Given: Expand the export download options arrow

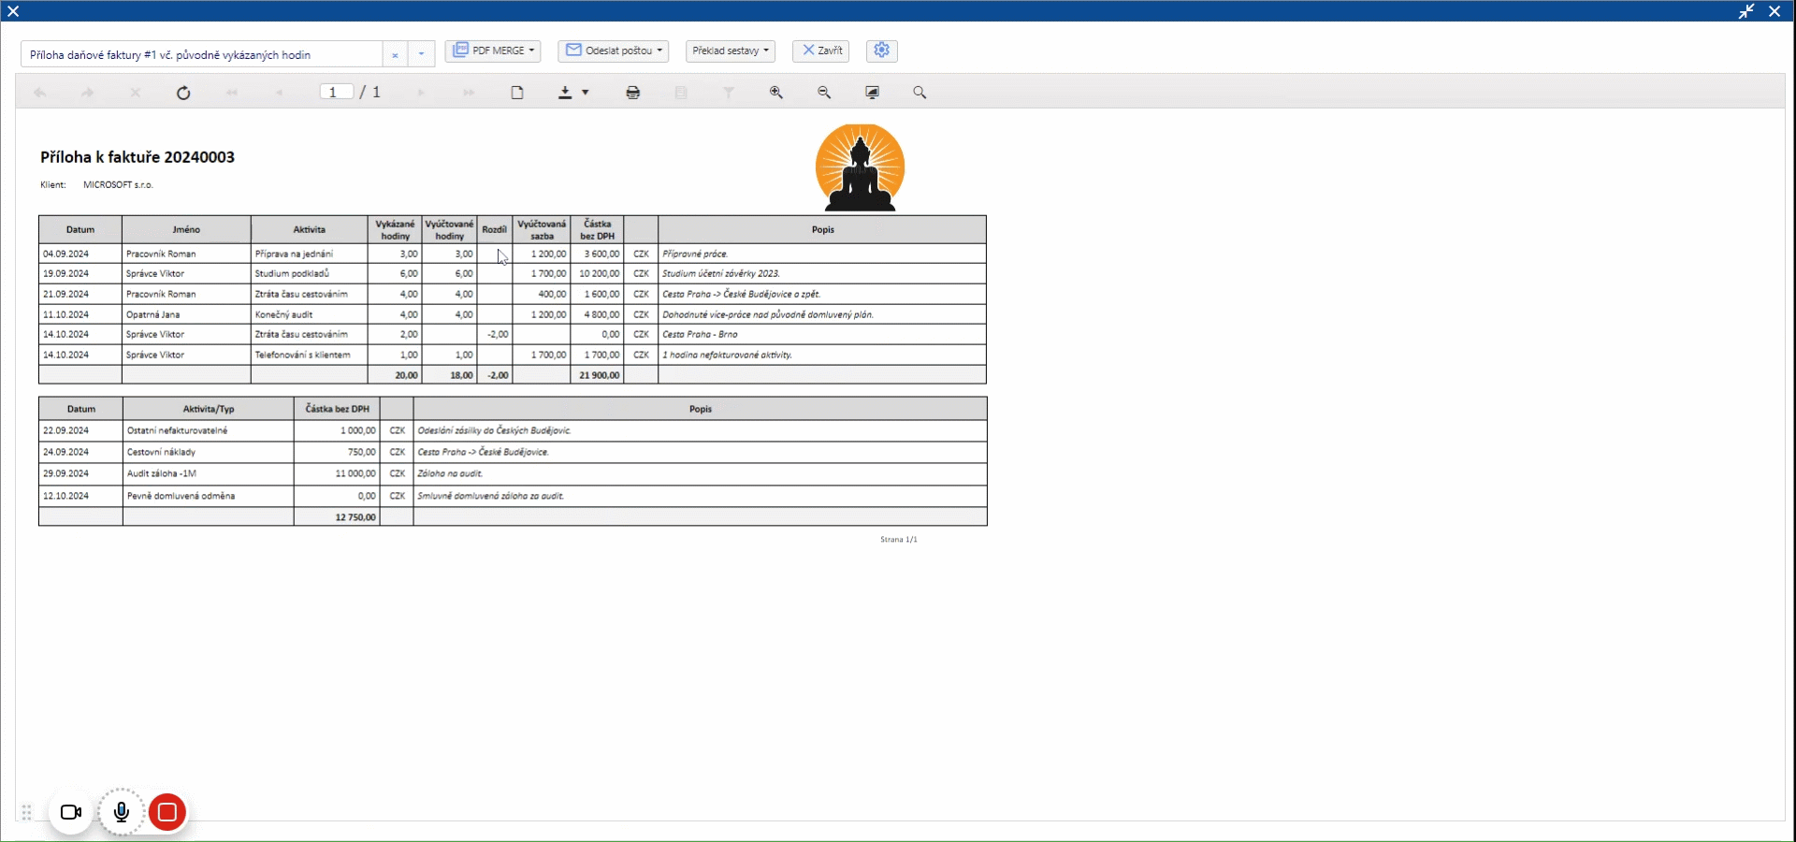Looking at the screenshot, I should 586,93.
